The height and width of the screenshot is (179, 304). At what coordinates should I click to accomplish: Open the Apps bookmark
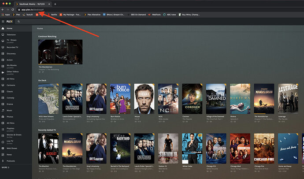pos(6,15)
